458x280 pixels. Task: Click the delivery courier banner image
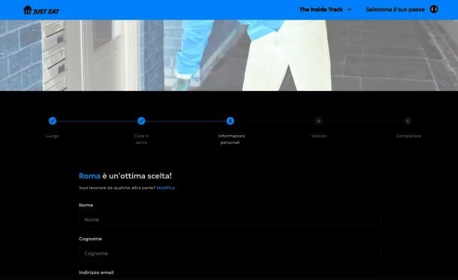pyautogui.click(x=229, y=56)
